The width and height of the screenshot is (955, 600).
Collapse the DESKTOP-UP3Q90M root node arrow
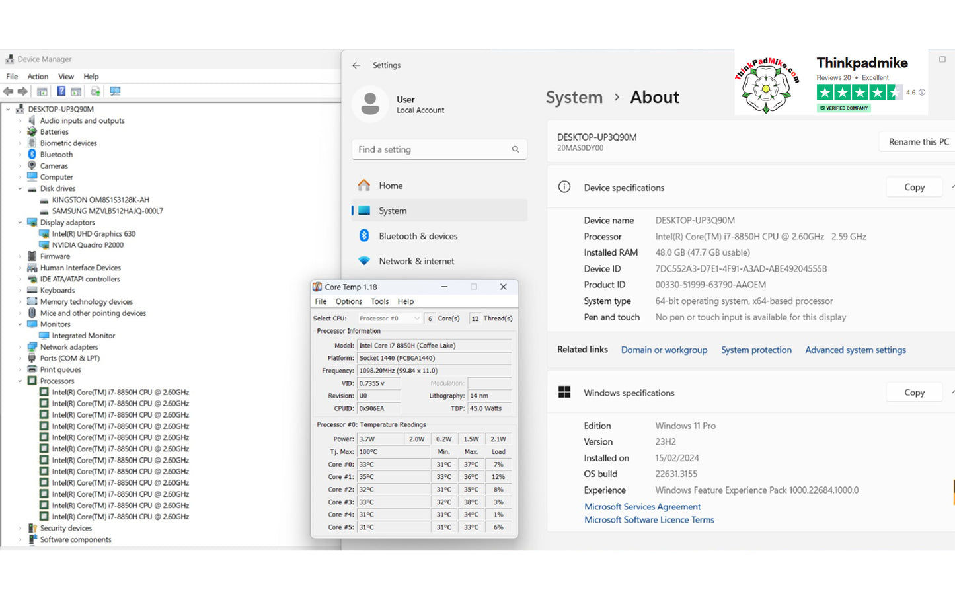point(8,109)
